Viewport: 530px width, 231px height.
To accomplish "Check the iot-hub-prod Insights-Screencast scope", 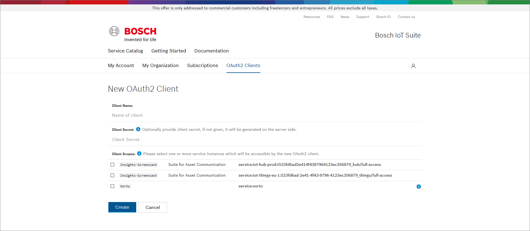I will coord(113,165).
